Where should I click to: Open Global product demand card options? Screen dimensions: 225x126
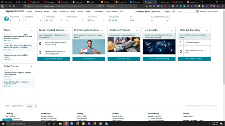(67, 30)
